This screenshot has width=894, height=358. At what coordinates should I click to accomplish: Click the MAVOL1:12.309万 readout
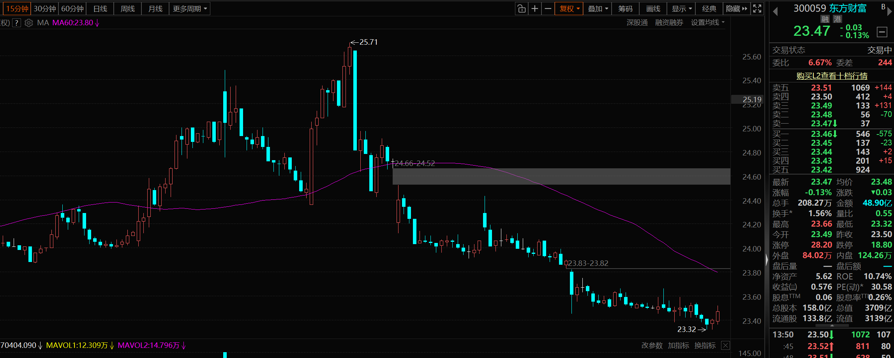[x=77, y=346]
